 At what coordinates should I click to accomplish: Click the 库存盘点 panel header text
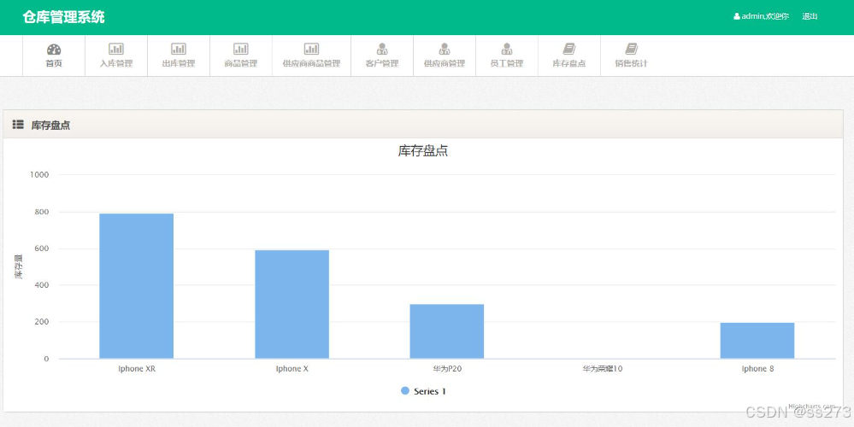tap(50, 125)
